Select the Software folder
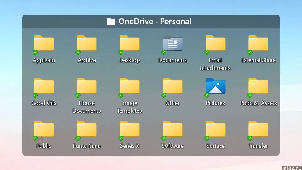This screenshot has height=170, width=302. tap(172, 129)
